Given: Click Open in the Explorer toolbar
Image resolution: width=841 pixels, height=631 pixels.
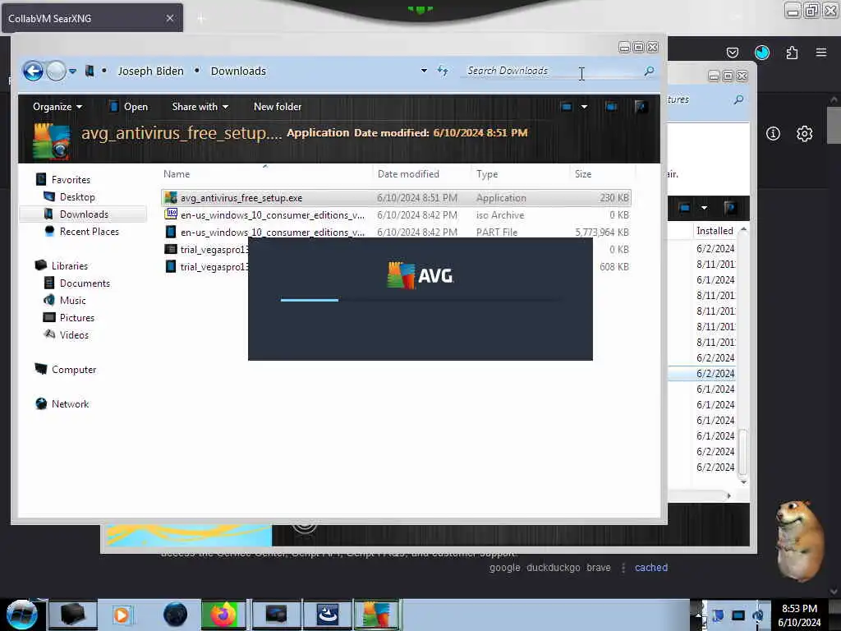Looking at the screenshot, I should coord(128,107).
